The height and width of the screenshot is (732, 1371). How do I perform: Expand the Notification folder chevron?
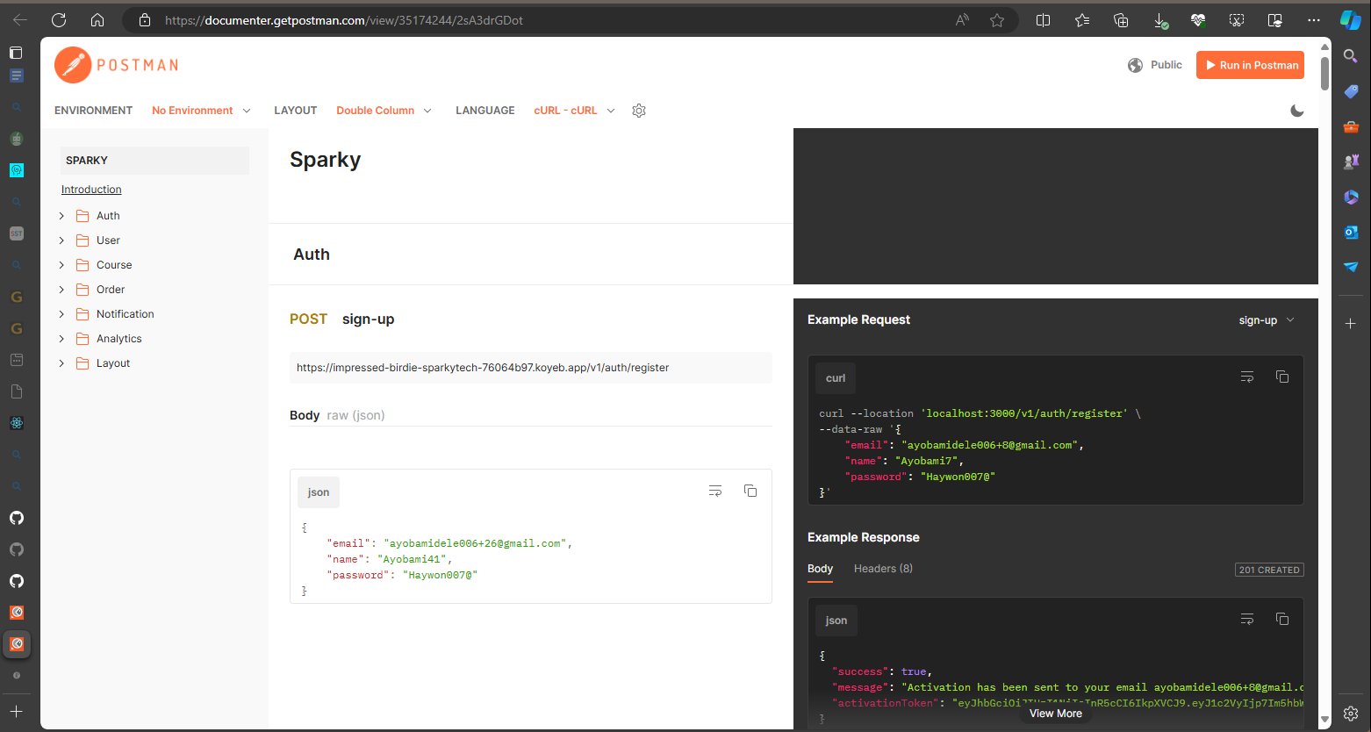pyautogui.click(x=61, y=314)
